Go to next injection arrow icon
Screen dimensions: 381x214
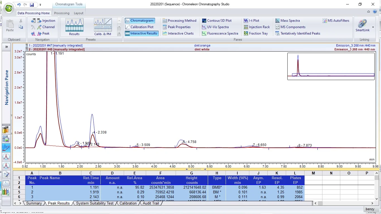pos(39,21)
